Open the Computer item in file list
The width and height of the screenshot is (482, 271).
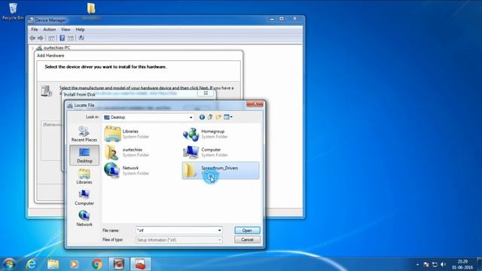click(206, 152)
